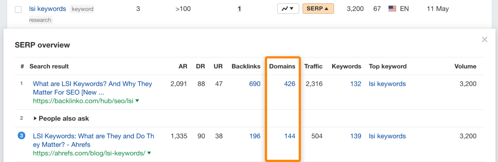View 690 backlinks for Backlinko result
This screenshot has height=162, width=498.
255,84
